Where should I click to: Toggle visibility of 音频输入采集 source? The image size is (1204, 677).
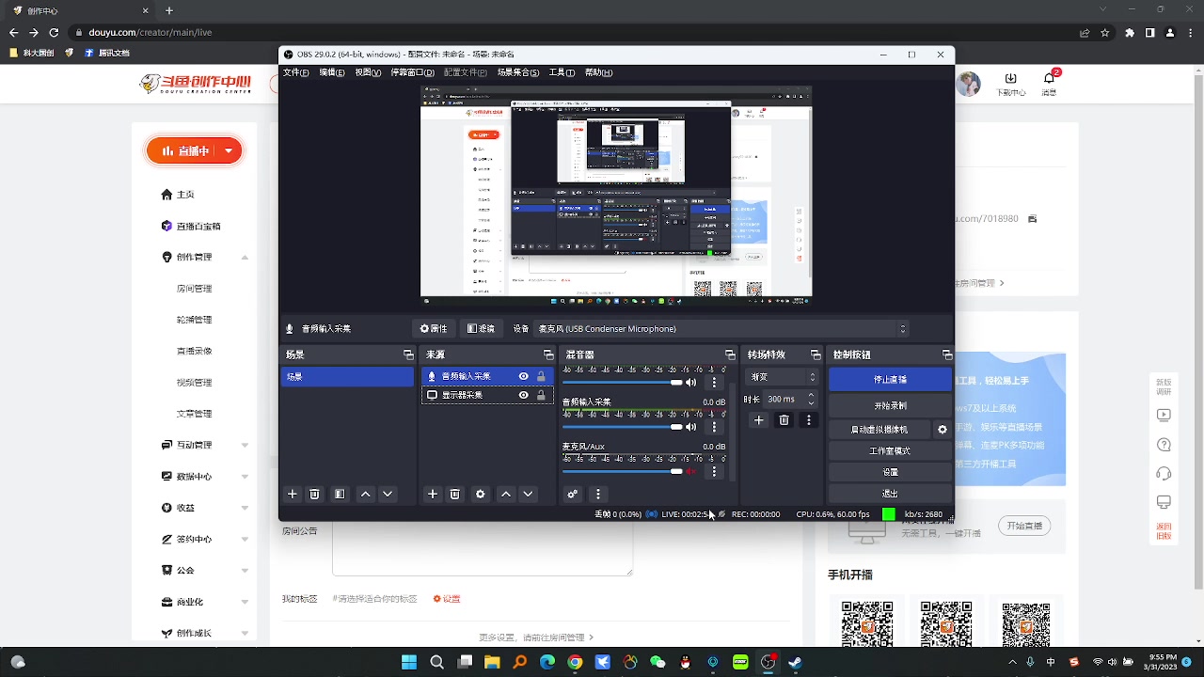tap(524, 376)
